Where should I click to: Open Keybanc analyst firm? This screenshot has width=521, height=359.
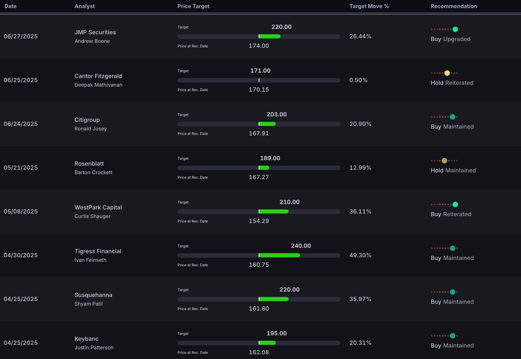click(x=86, y=339)
